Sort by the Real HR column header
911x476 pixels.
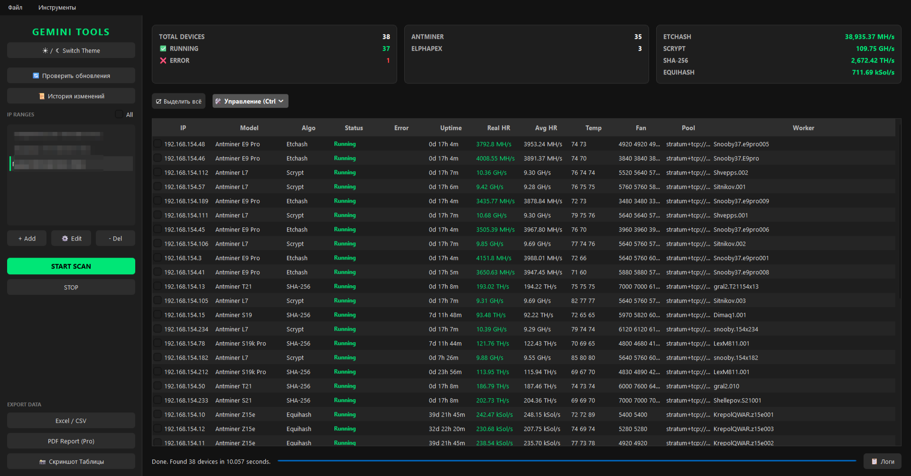click(x=499, y=128)
